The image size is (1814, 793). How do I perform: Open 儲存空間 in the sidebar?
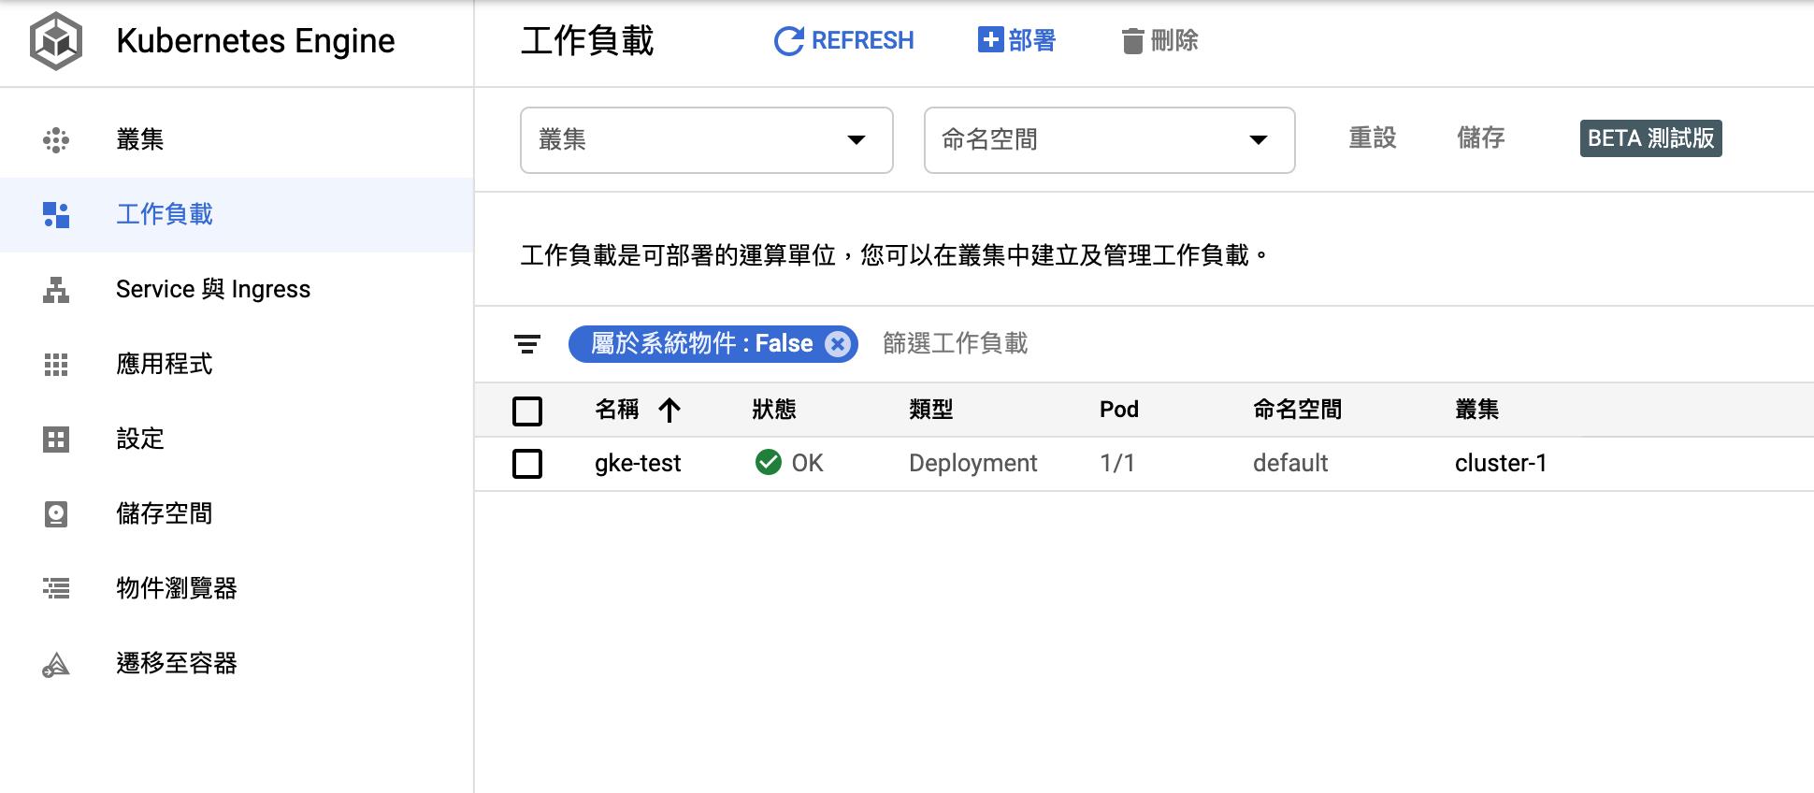click(x=237, y=514)
